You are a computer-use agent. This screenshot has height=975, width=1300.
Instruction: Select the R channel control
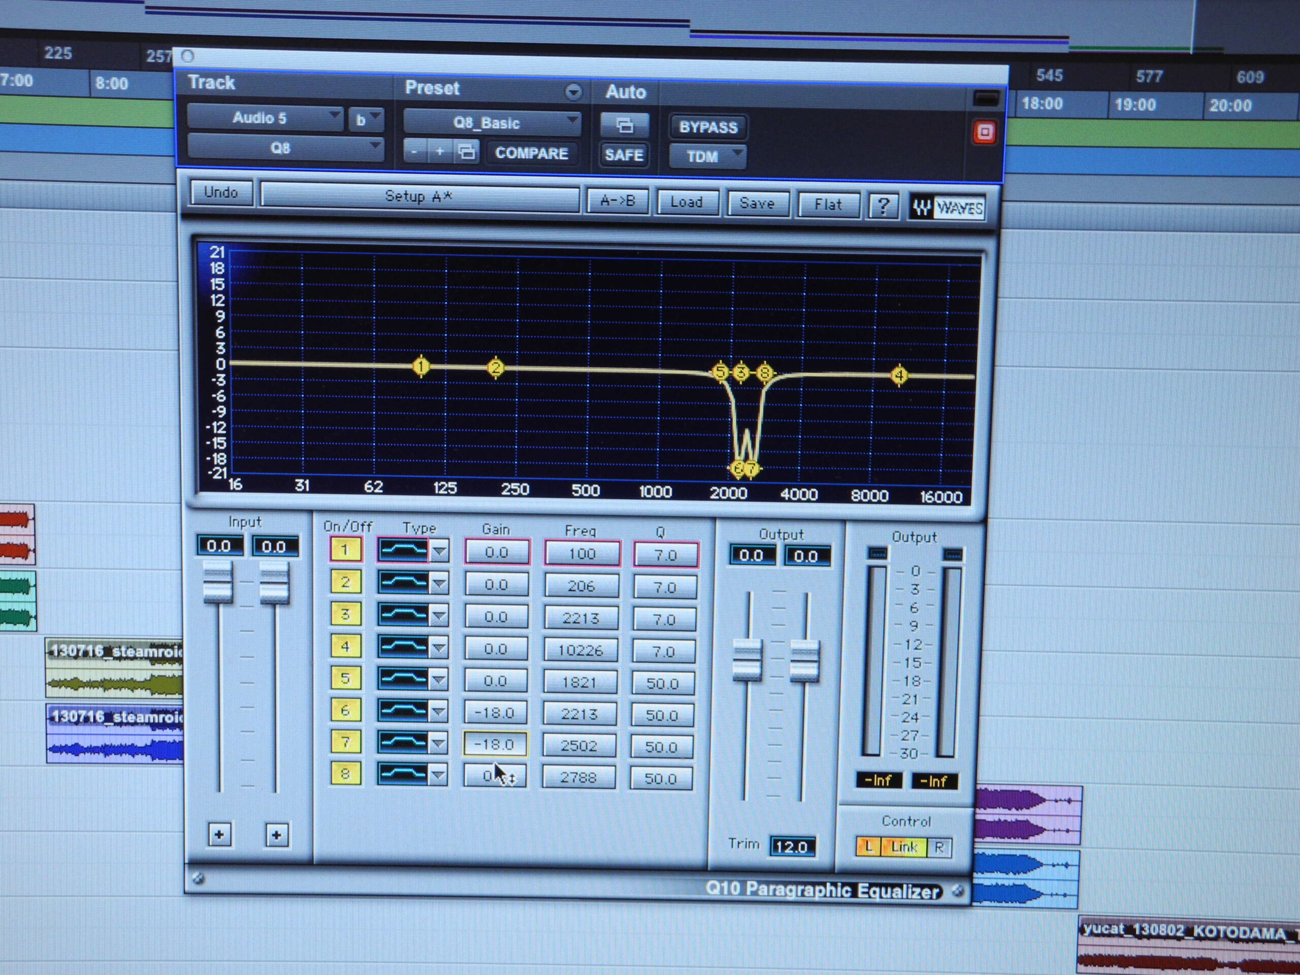point(939,848)
